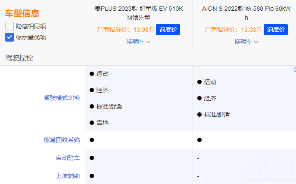Check the 隐藏相同项 checkbox
The height and width of the screenshot is (184, 296).
pyautogui.click(x=9, y=26)
